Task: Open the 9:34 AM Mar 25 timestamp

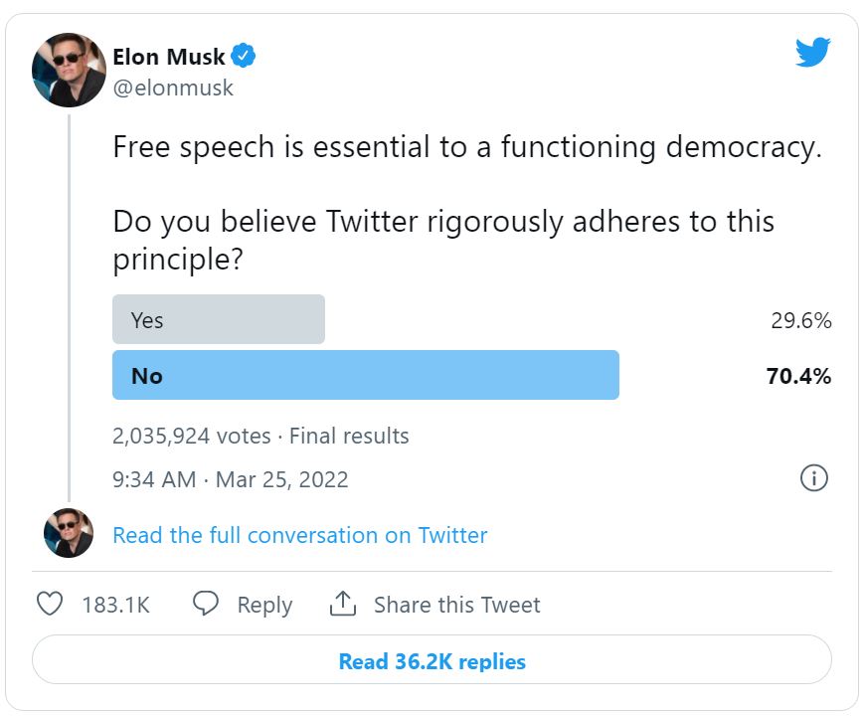Action: coord(231,479)
